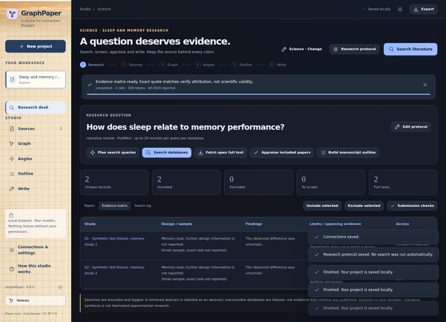Image resolution: width=446 pixels, height=322 pixels.
Task: Open study S2 memory study 2
Action: pyautogui.click(x=114, y=270)
